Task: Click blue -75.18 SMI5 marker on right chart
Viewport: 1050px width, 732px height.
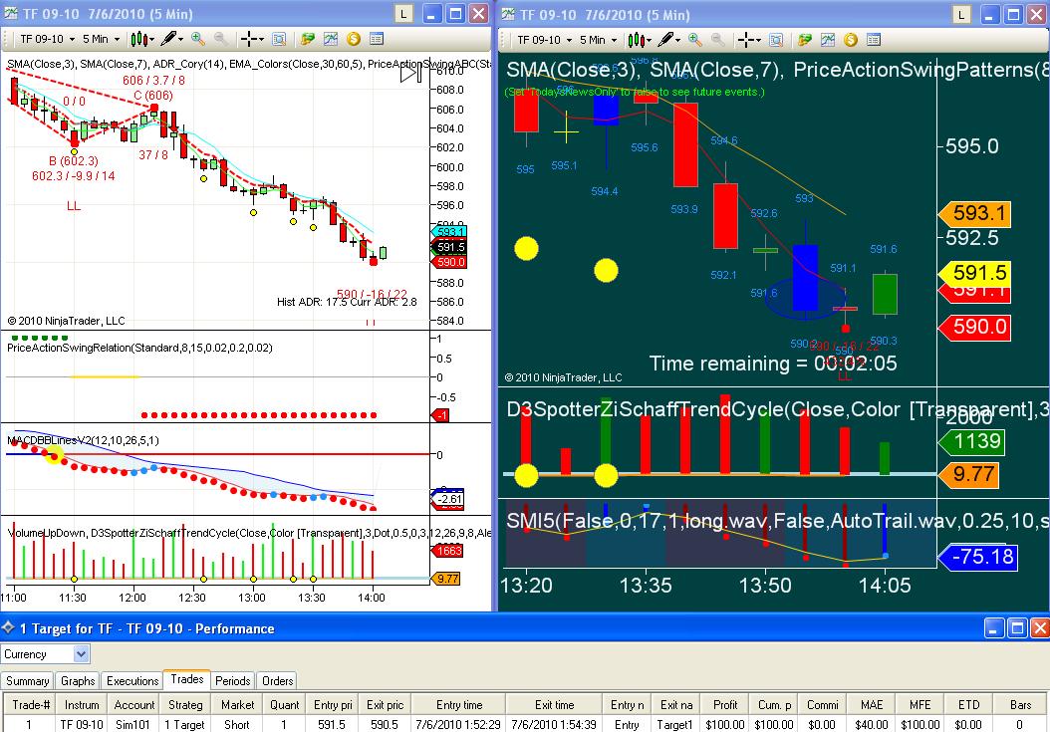Action: click(x=977, y=557)
